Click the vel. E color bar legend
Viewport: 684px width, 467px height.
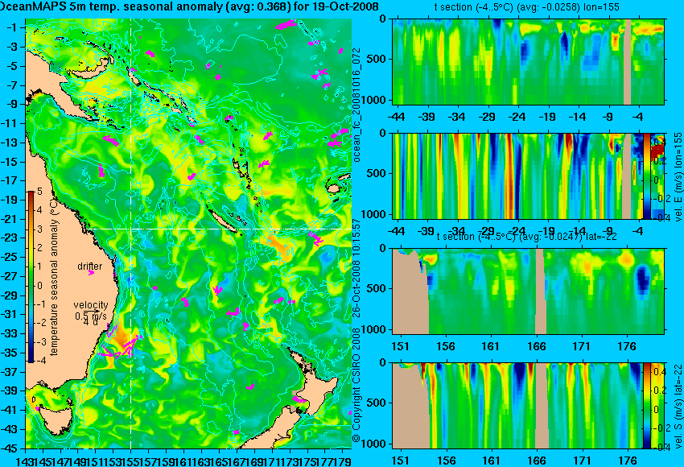coord(647,176)
